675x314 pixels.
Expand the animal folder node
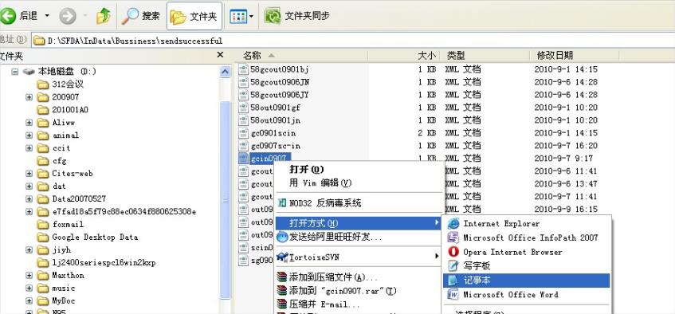[x=29, y=135]
